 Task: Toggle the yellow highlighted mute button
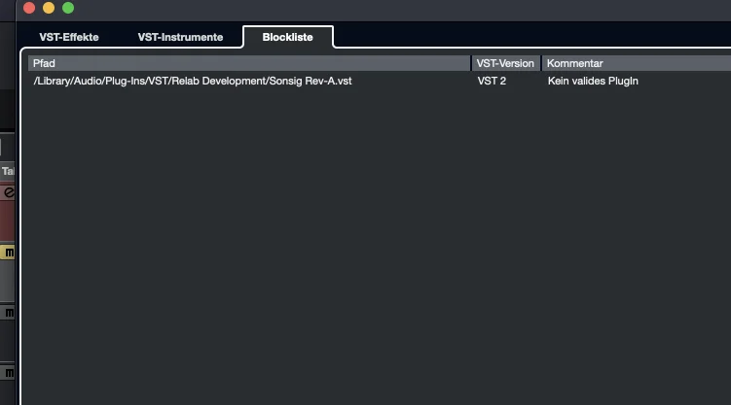coord(8,253)
